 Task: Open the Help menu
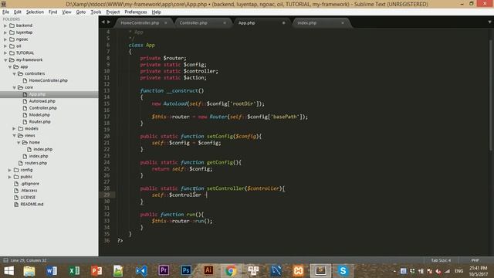tap(156, 12)
